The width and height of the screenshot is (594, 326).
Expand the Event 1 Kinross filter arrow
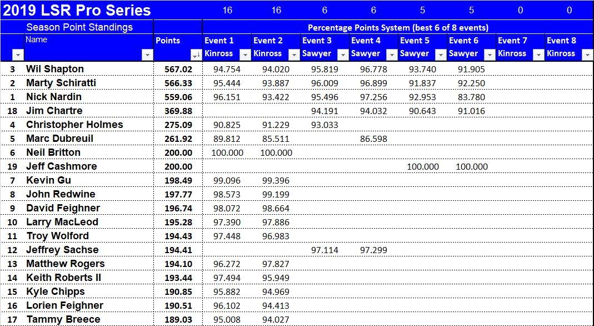tap(244, 55)
